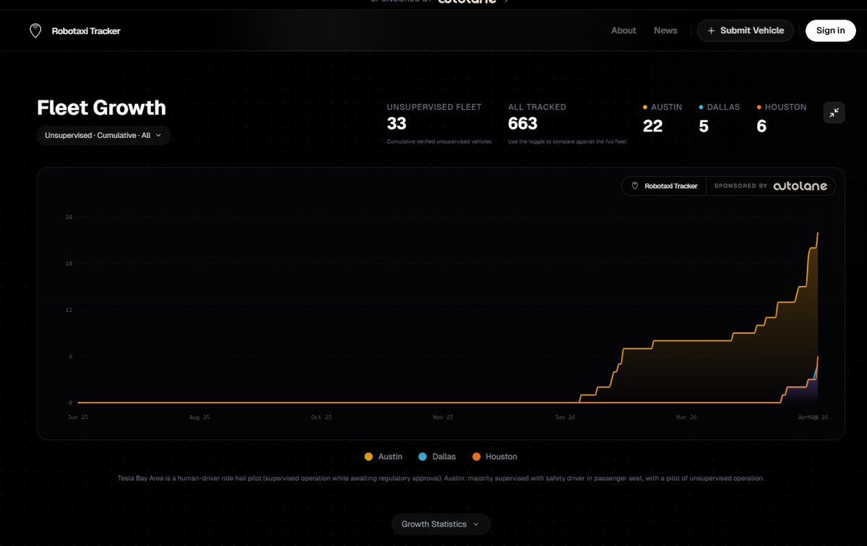Click the Aug 25 axis label

199,417
